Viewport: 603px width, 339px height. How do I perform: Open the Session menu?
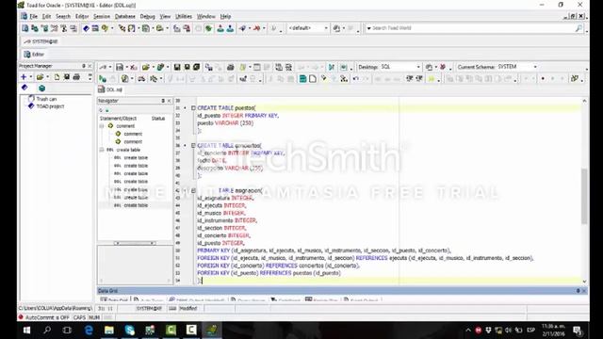click(x=102, y=17)
